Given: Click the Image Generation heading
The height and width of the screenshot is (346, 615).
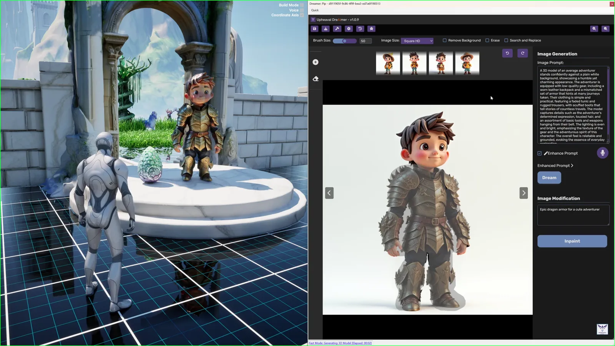Looking at the screenshot, I should pos(557,54).
